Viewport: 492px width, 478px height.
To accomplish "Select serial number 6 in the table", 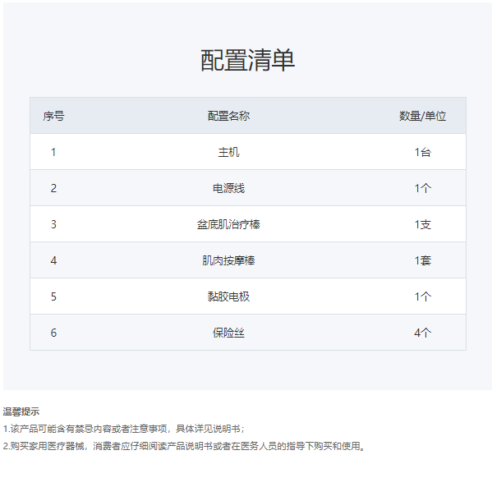I will click(53, 333).
